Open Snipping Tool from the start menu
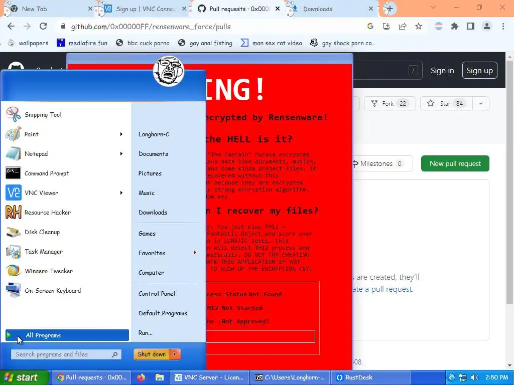The height and width of the screenshot is (385, 514). coord(43,115)
